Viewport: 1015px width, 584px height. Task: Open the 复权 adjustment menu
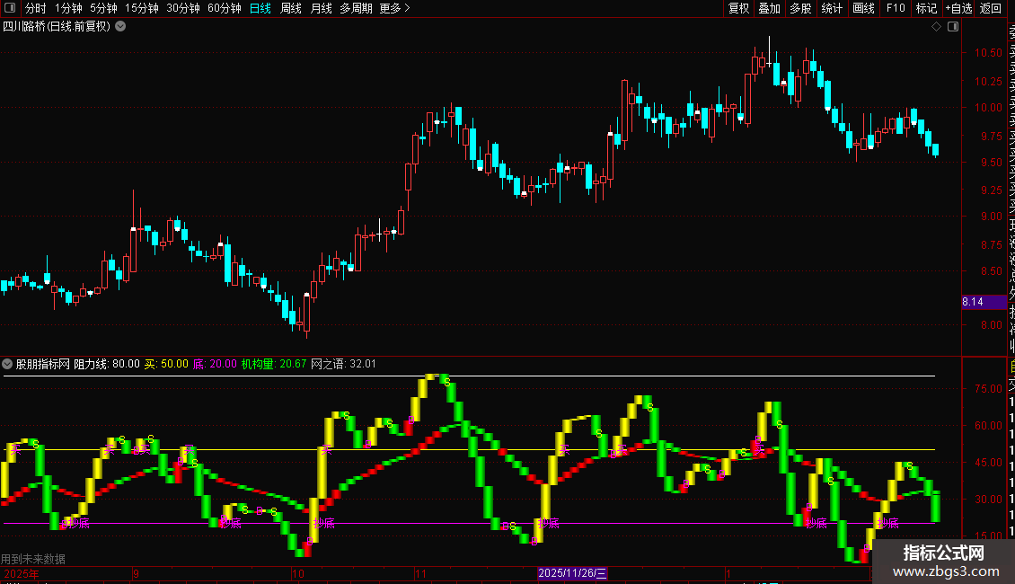738,8
